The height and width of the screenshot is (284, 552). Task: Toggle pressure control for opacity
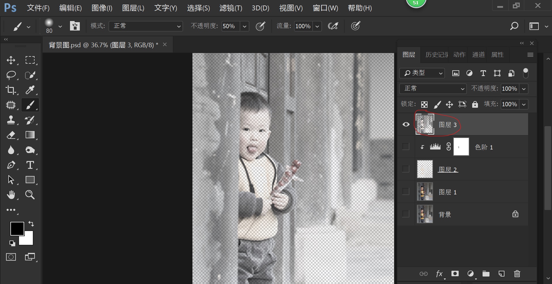(260, 26)
